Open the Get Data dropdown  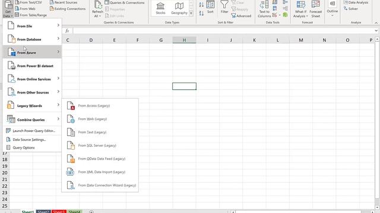coord(8,9)
